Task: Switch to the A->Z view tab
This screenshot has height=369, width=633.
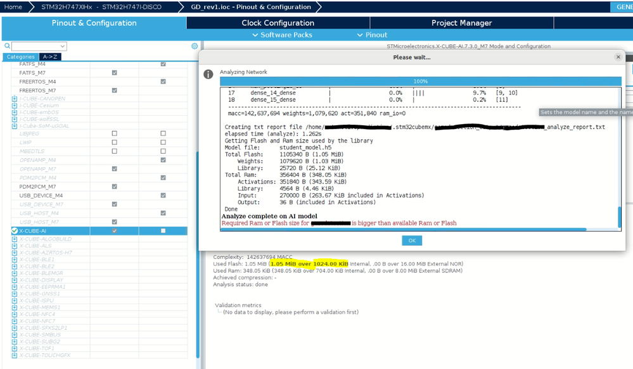Action: pyautogui.click(x=50, y=57)
